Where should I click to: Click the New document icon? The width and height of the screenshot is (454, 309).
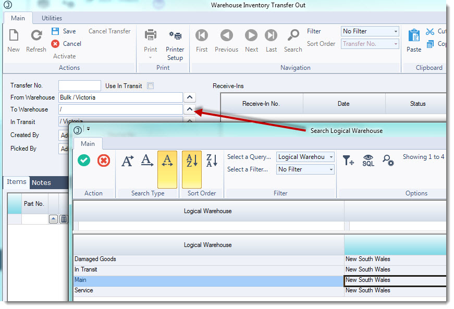[14, 35]
